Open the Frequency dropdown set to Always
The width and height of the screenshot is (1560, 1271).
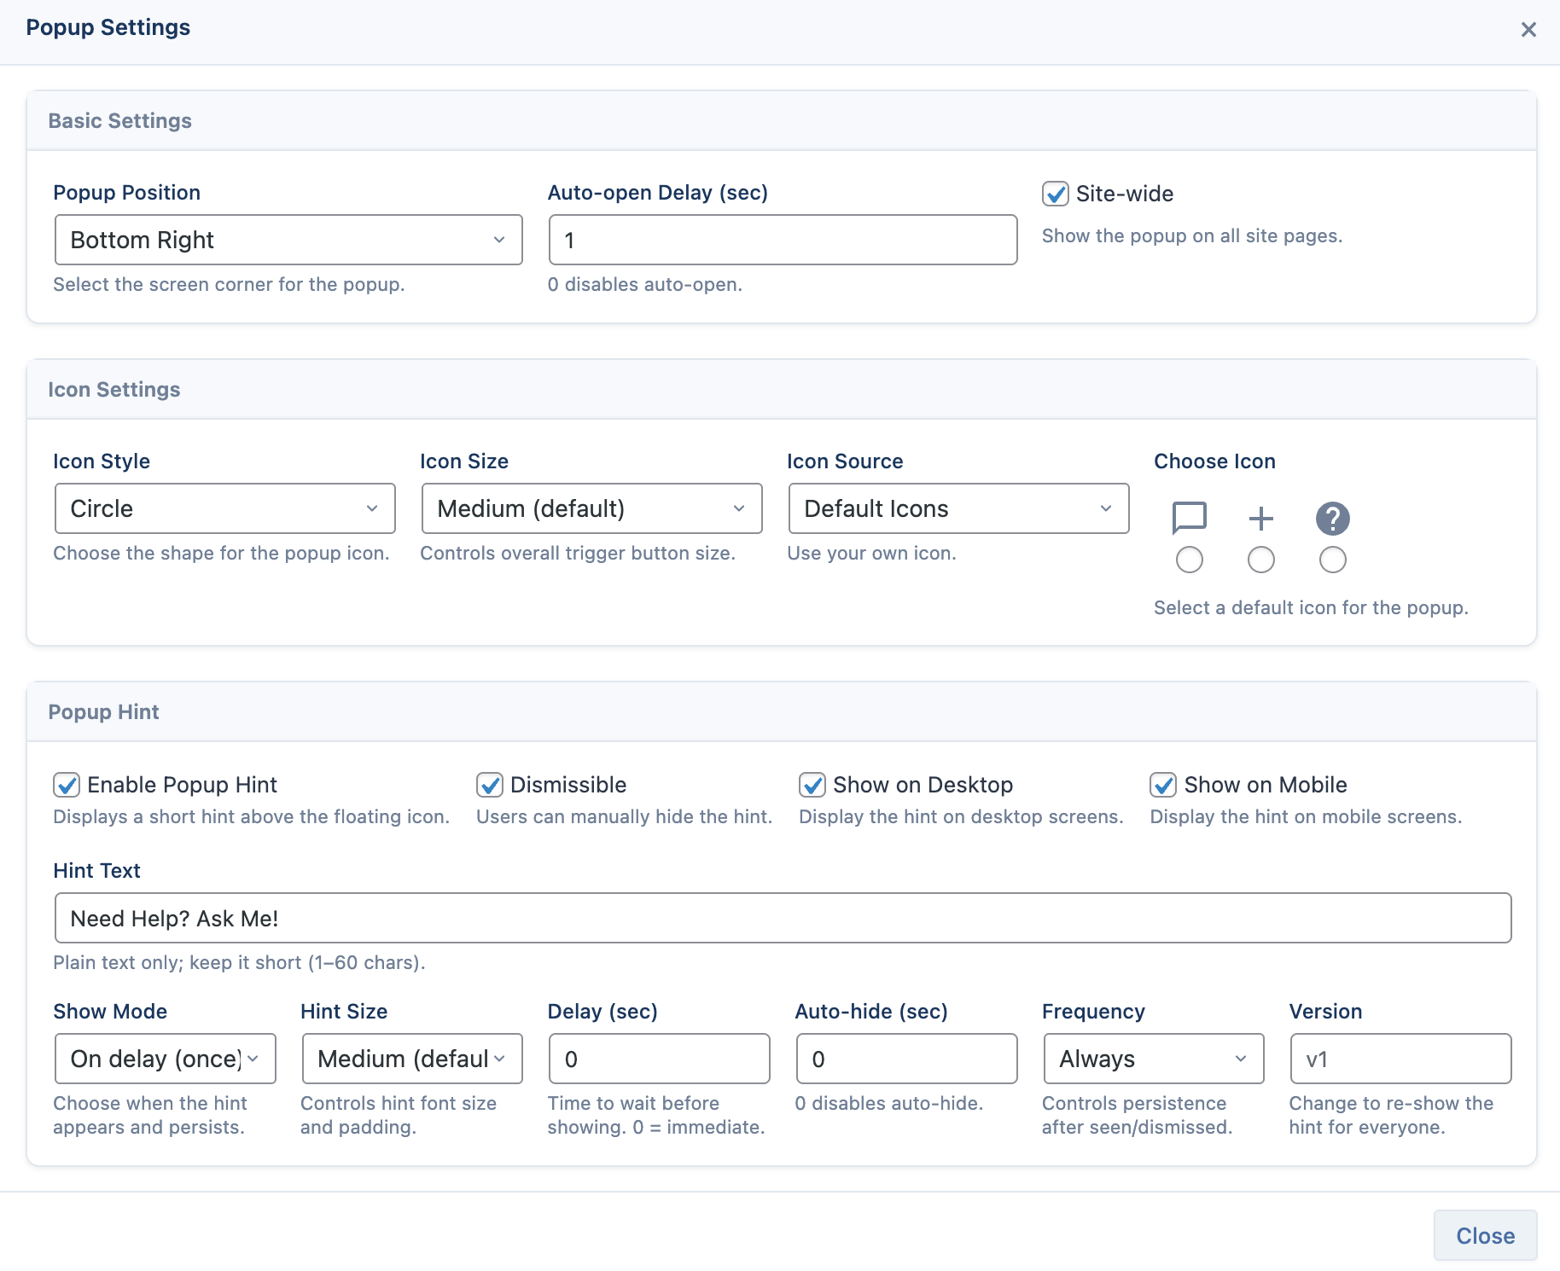1154,1059
